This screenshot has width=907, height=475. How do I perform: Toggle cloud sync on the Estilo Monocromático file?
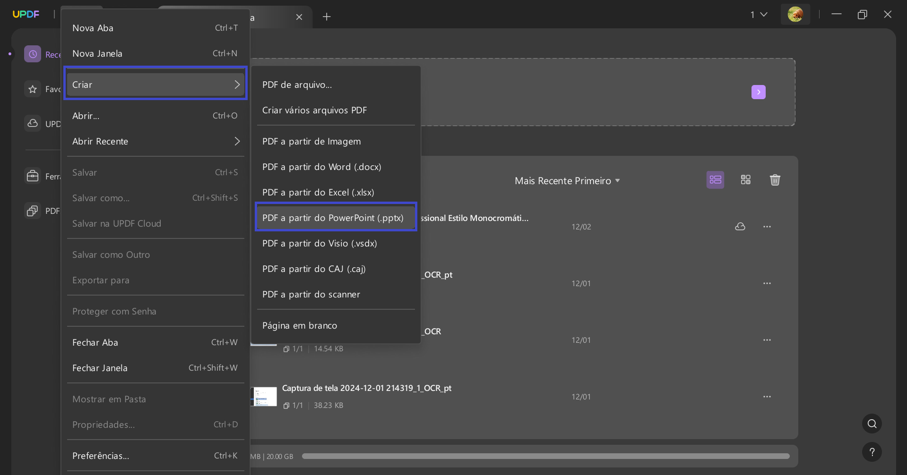741,227
